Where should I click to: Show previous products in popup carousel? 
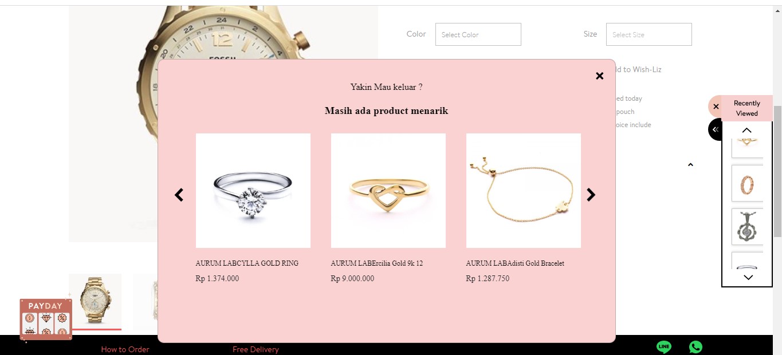click(179, 195)
